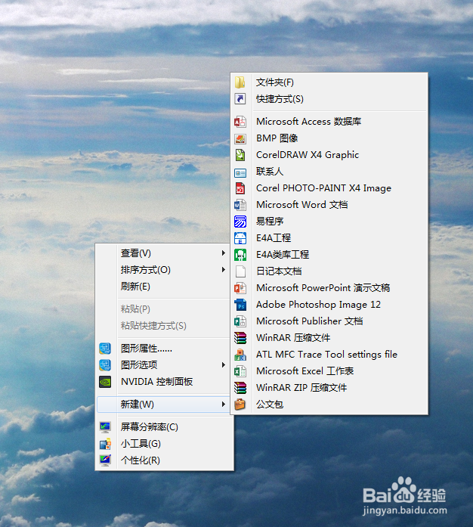
Task: Click the Microsoft Access database icon
Action: (x=240, y=122)
